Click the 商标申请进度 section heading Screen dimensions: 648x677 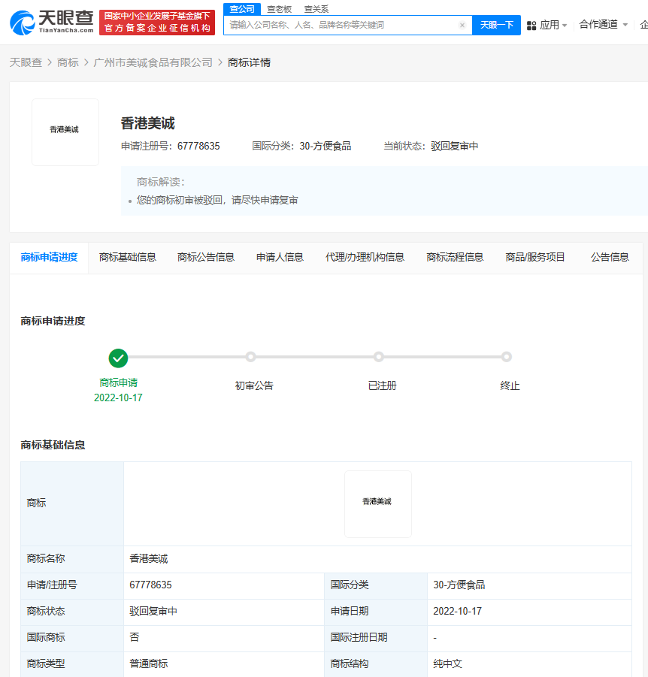tap(53, 322)
